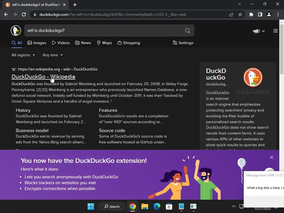Open the Microsoft Store taskbar icon

[169, 206]
